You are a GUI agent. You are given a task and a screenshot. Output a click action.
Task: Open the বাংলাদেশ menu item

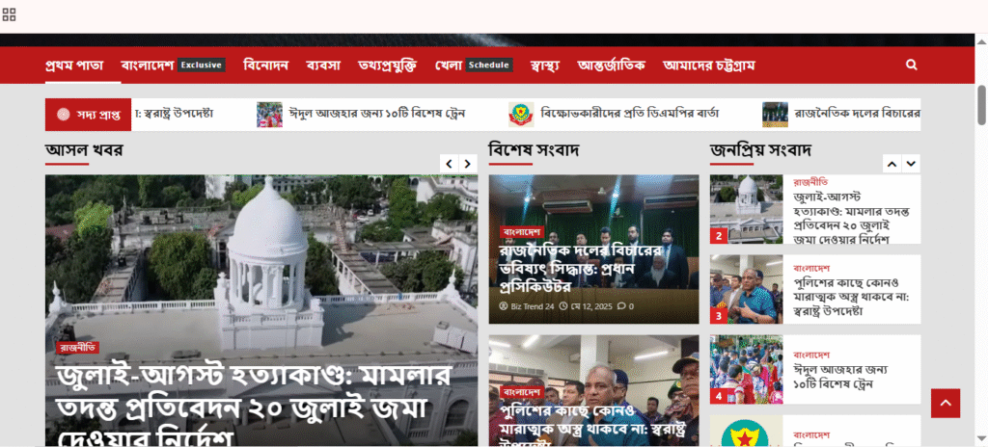148,65
